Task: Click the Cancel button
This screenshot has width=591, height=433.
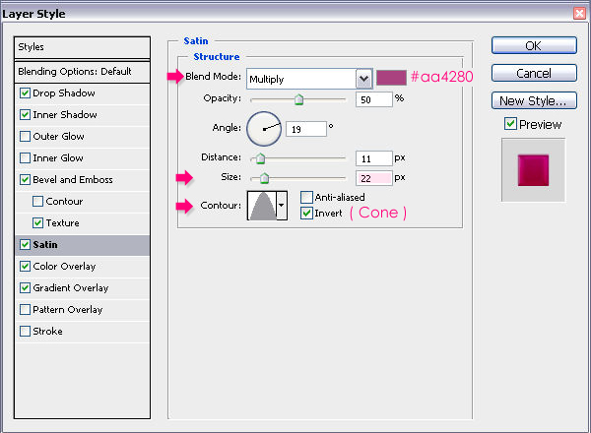Action: (534, 73)
